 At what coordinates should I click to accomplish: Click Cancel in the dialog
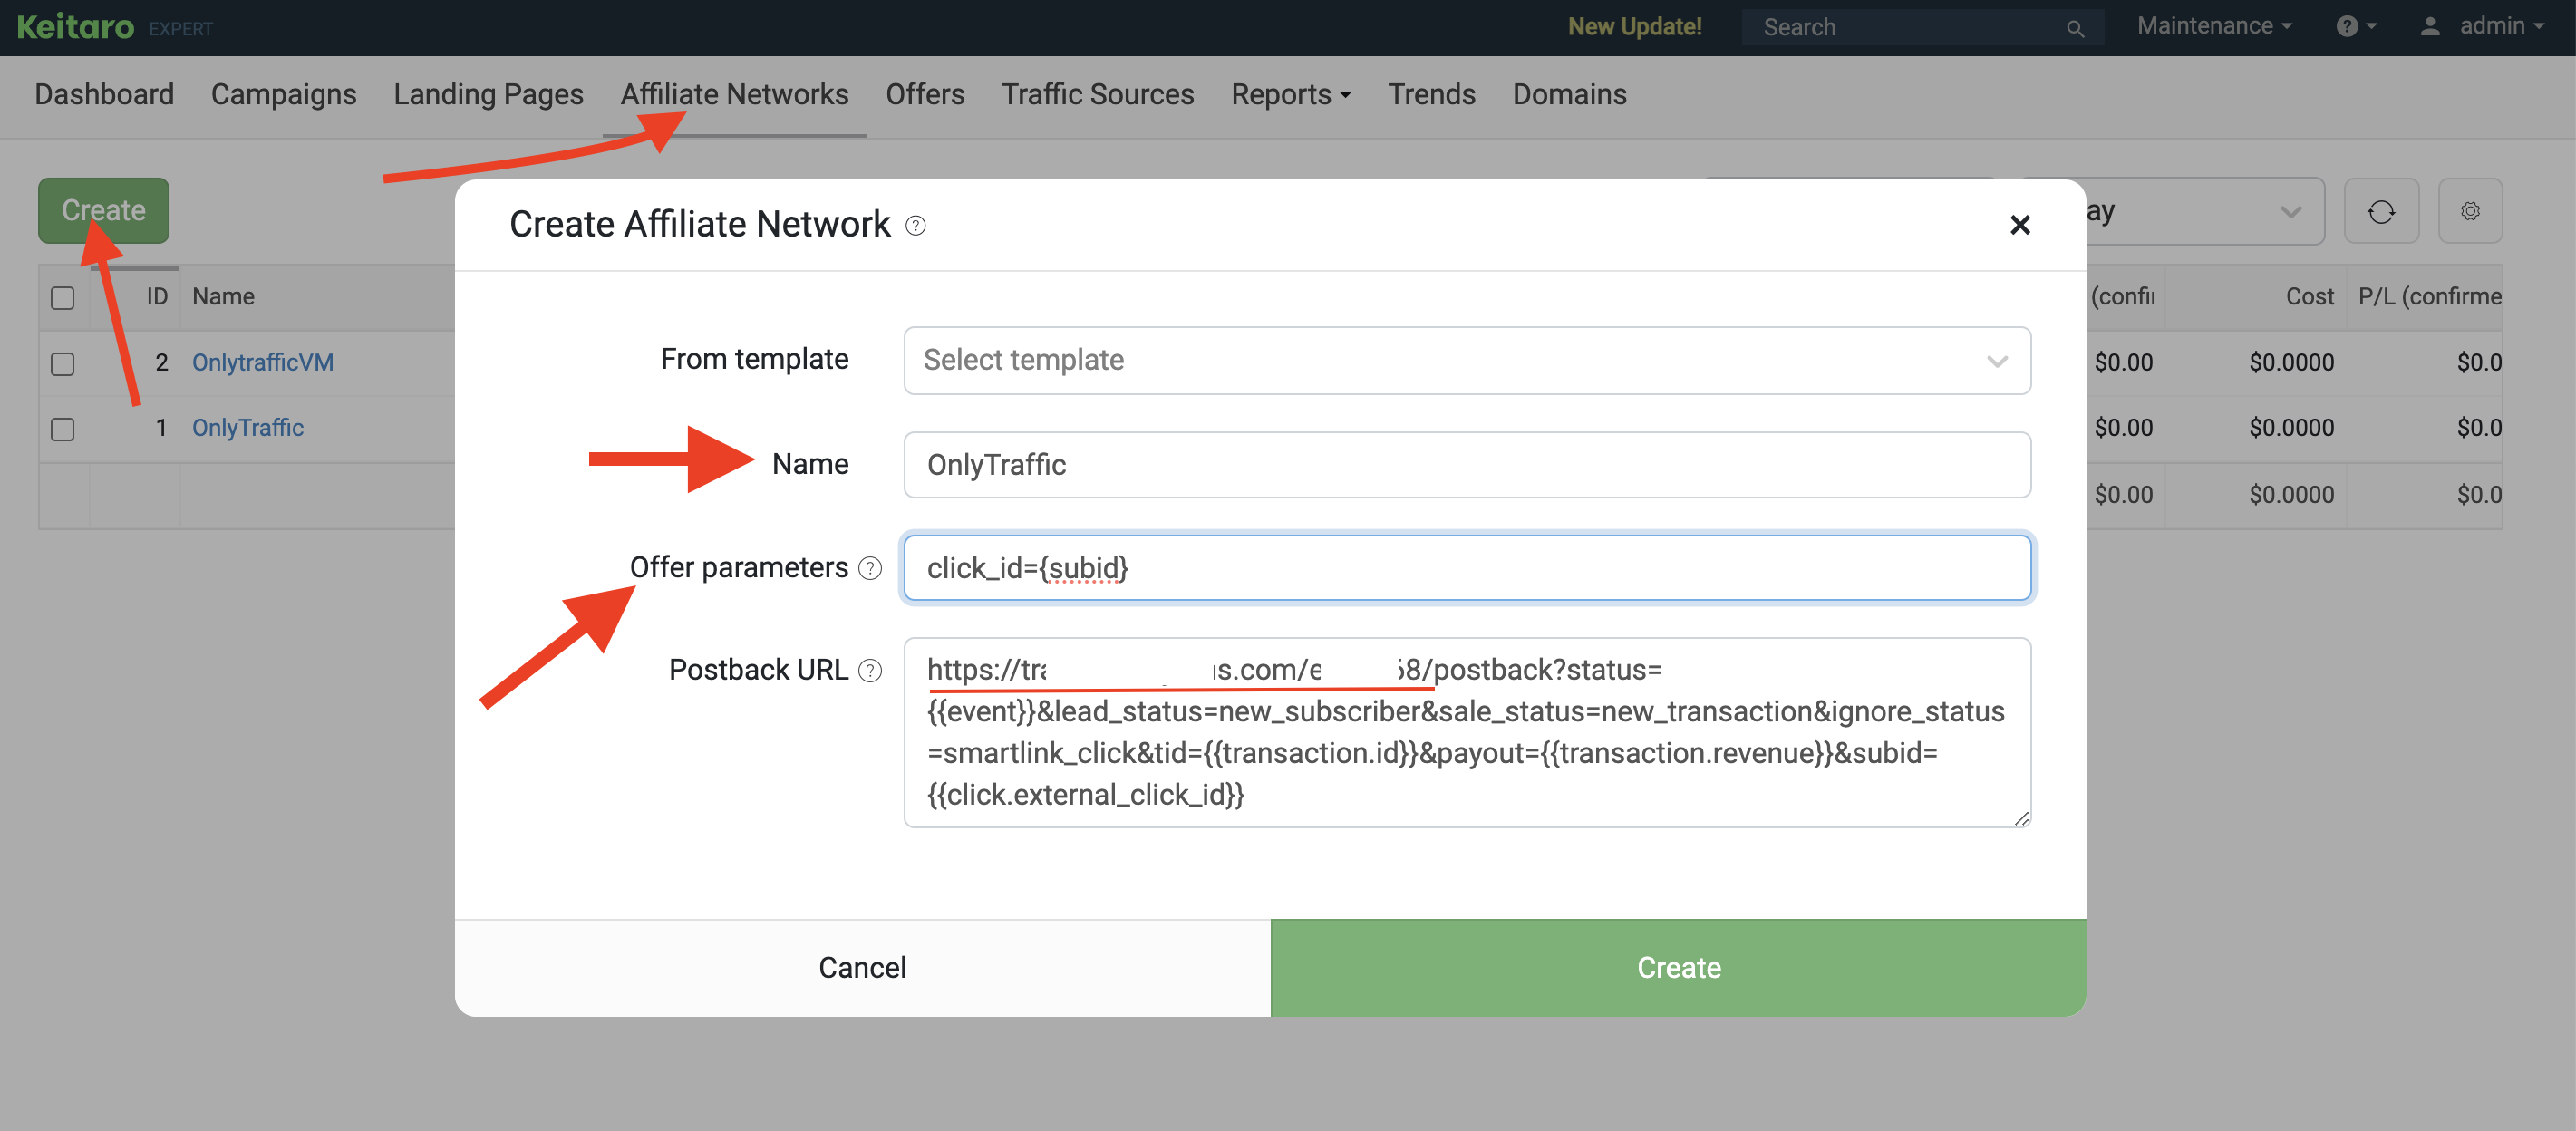coord(862,968)
